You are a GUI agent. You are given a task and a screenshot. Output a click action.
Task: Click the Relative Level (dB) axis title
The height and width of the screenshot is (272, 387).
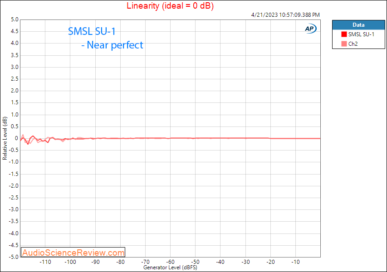pyautogui.click(x=5, y=138)
